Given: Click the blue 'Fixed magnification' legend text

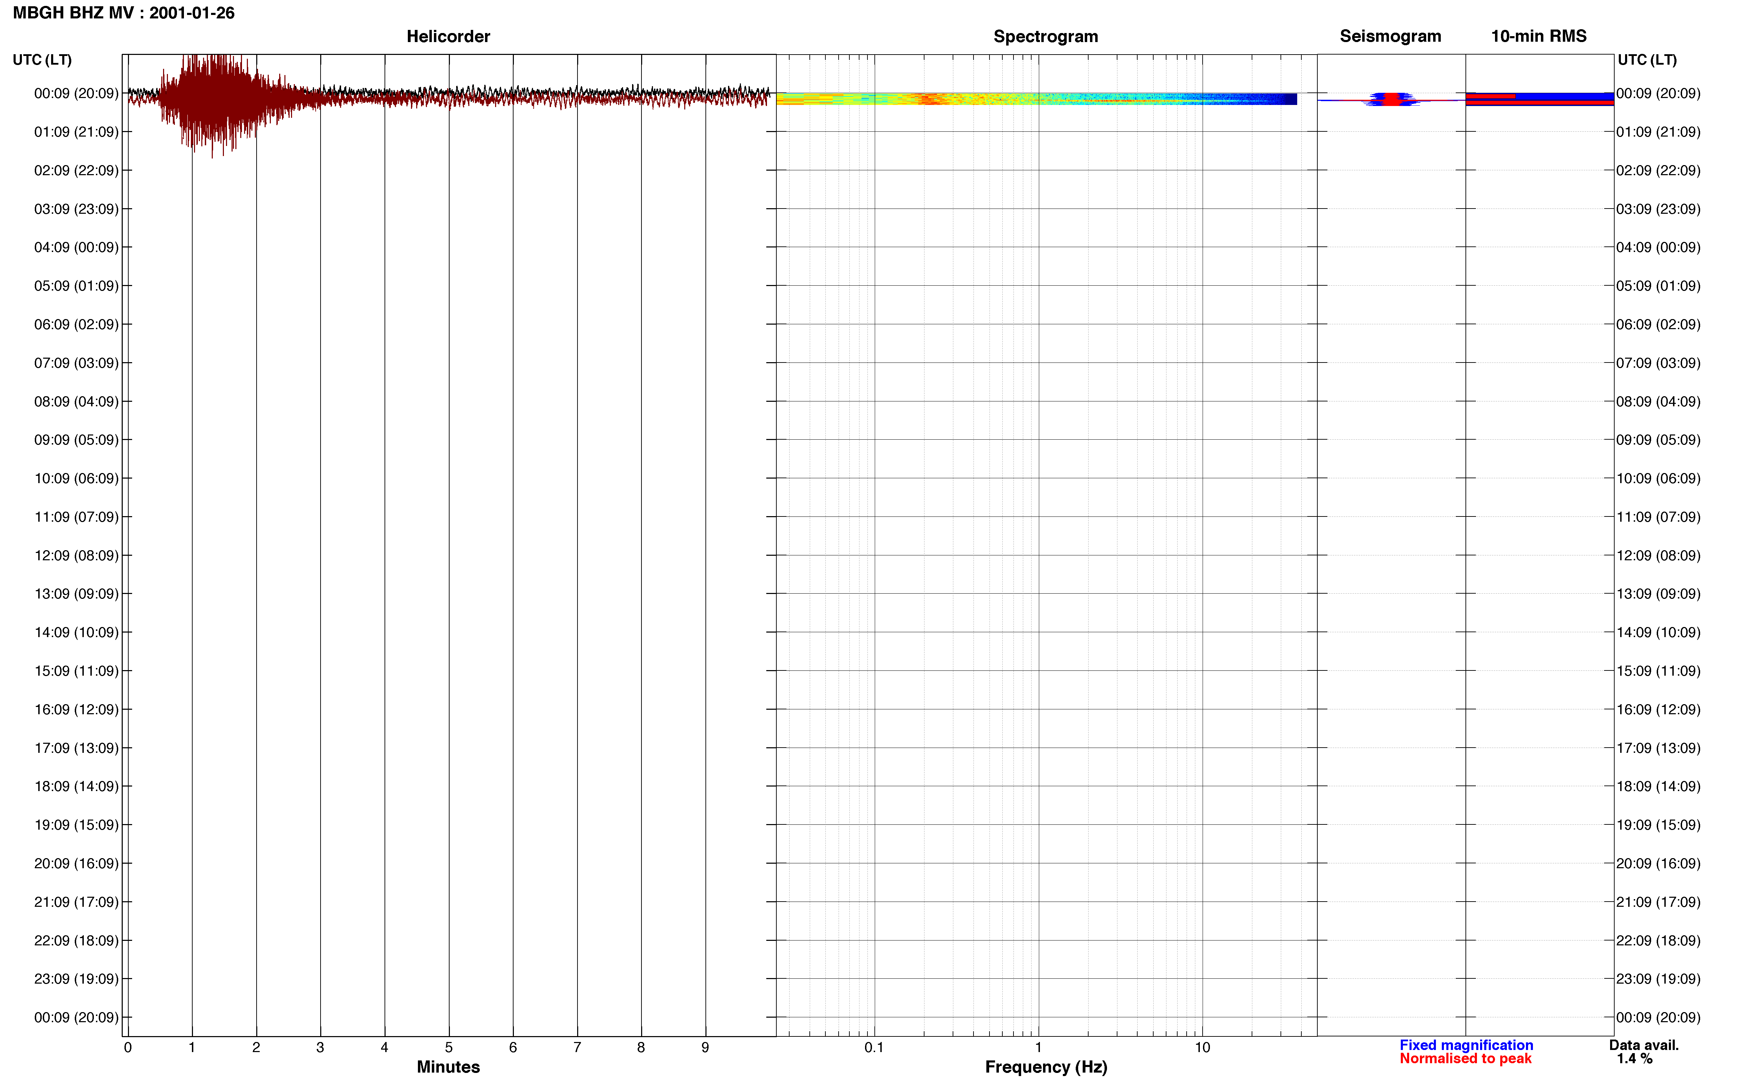Looking at the screenshot, I should point(1466,1045).
